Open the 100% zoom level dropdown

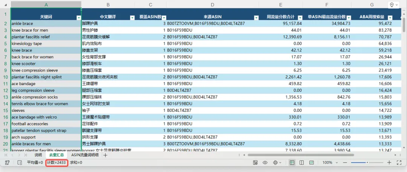330,163
